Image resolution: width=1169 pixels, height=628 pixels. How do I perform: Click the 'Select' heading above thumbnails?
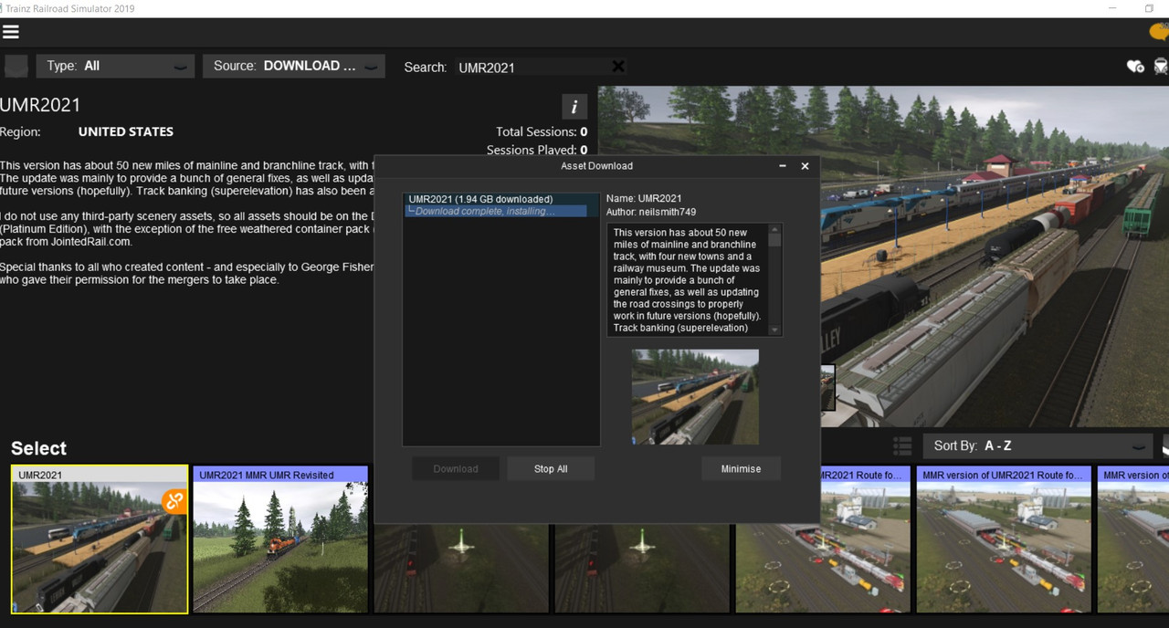pyautogui.click(x=38, y=448)
